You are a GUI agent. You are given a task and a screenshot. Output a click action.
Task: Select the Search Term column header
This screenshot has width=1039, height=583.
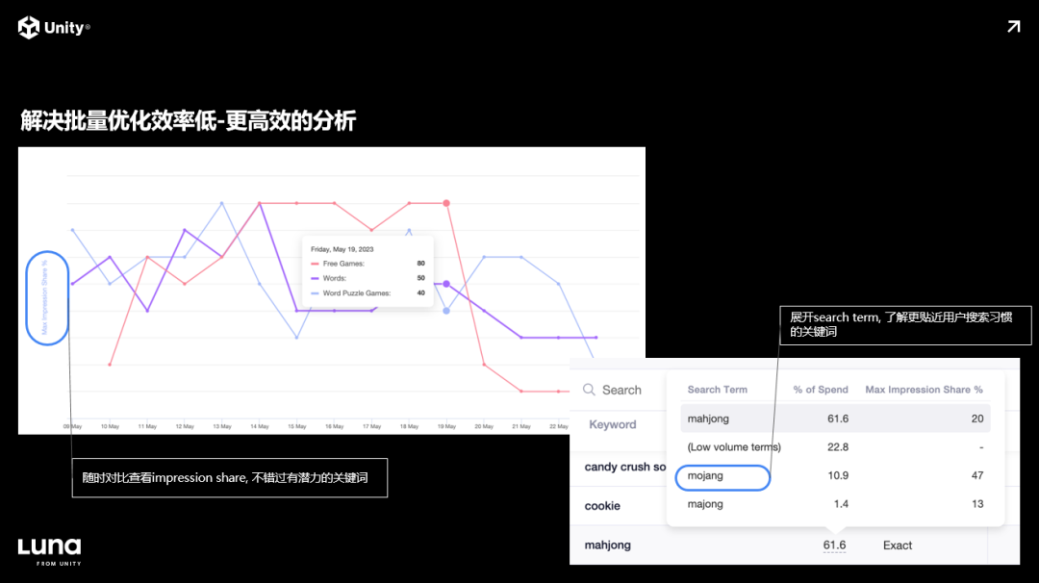[717, 390]
